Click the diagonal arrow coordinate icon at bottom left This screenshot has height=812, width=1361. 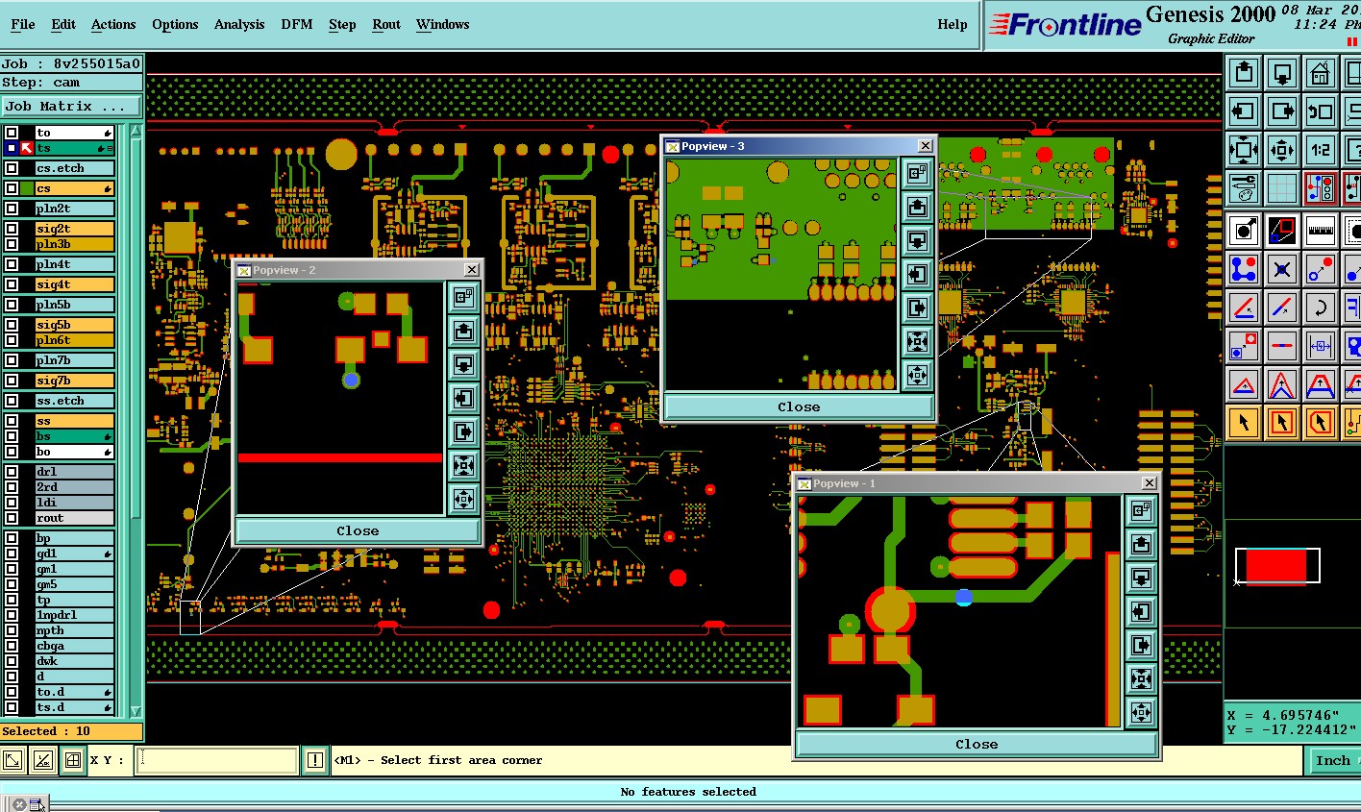[x=13, y=760]
